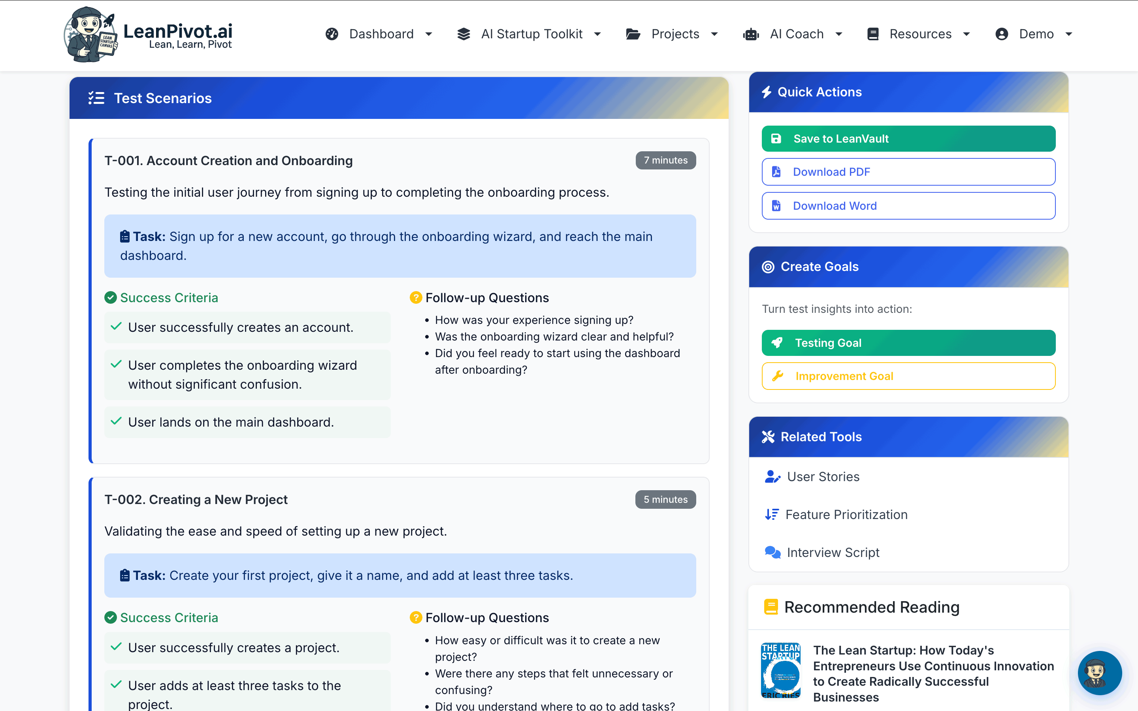Click the Download PDF button
The image size is (1138, 711).
(x=908, y=172)
